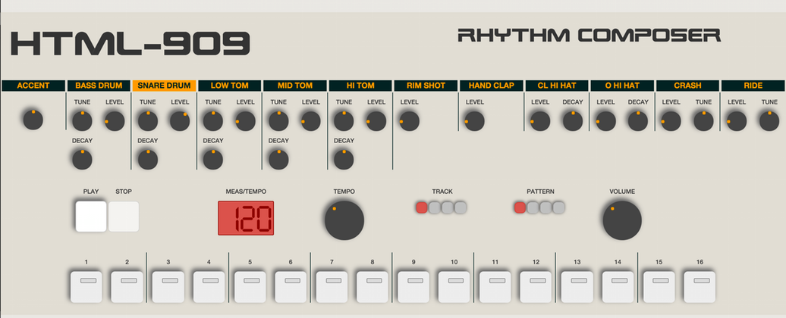786x318 pixels.
Task: Click the Snare Drum TUNE knob
Action: pos(148,121)
